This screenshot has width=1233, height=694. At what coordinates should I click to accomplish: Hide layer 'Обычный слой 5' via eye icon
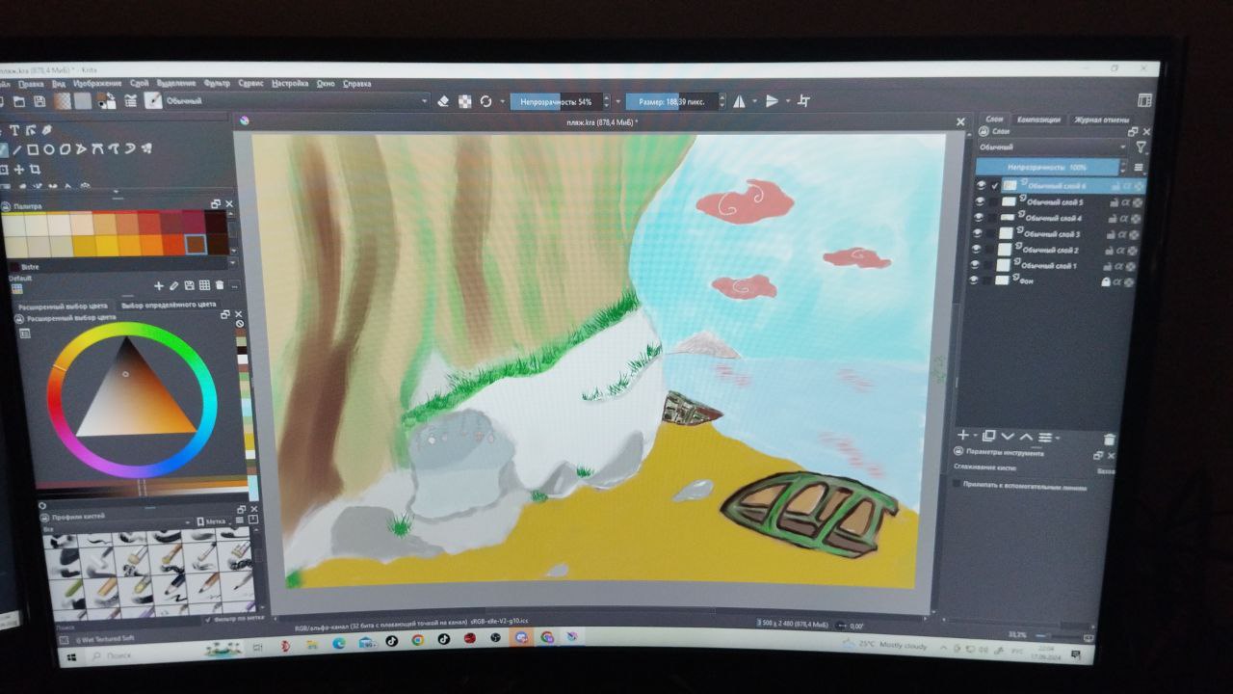(981, 201)
